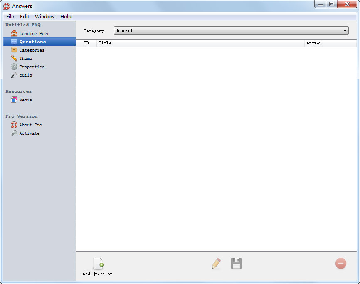Open the Properties label in sidebar
The height and width of the screenshot is (284, 360).
pos(32,67)
